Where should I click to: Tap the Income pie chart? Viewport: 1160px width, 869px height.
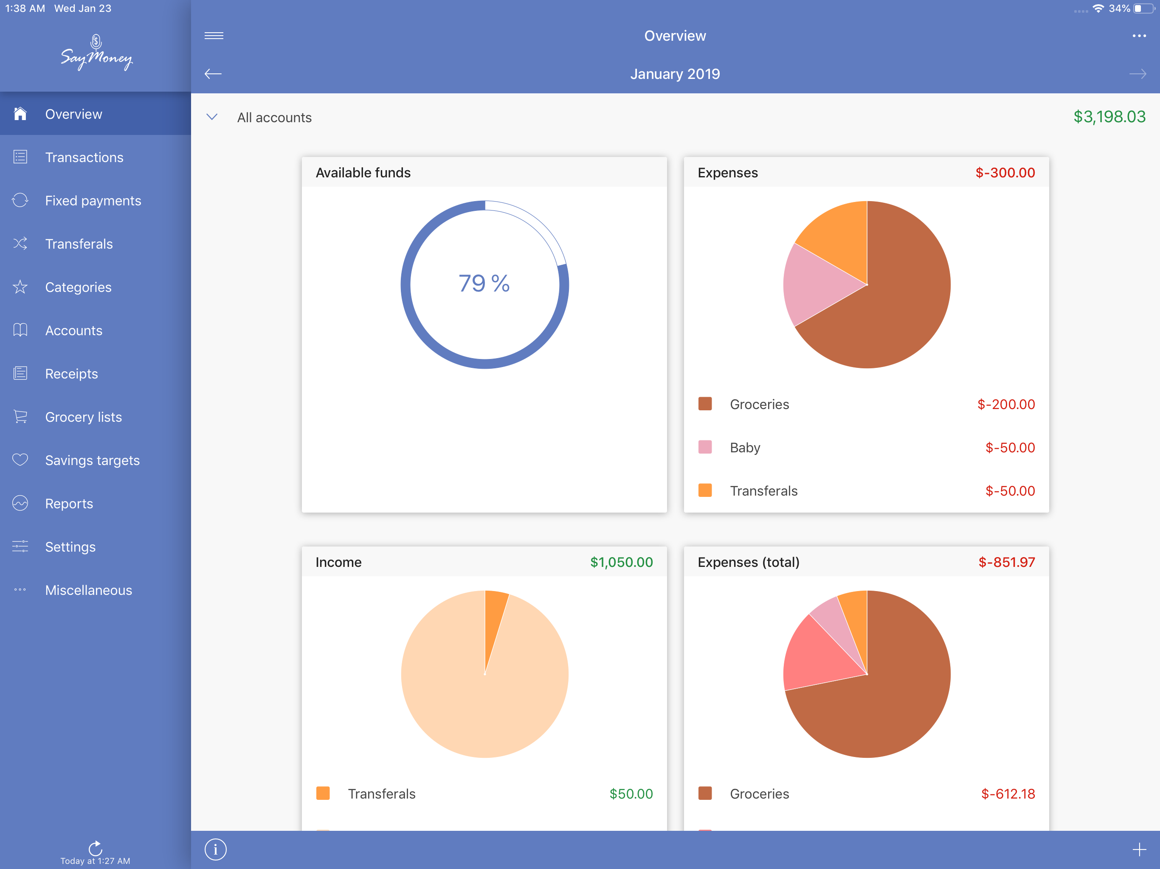(484, 674)
